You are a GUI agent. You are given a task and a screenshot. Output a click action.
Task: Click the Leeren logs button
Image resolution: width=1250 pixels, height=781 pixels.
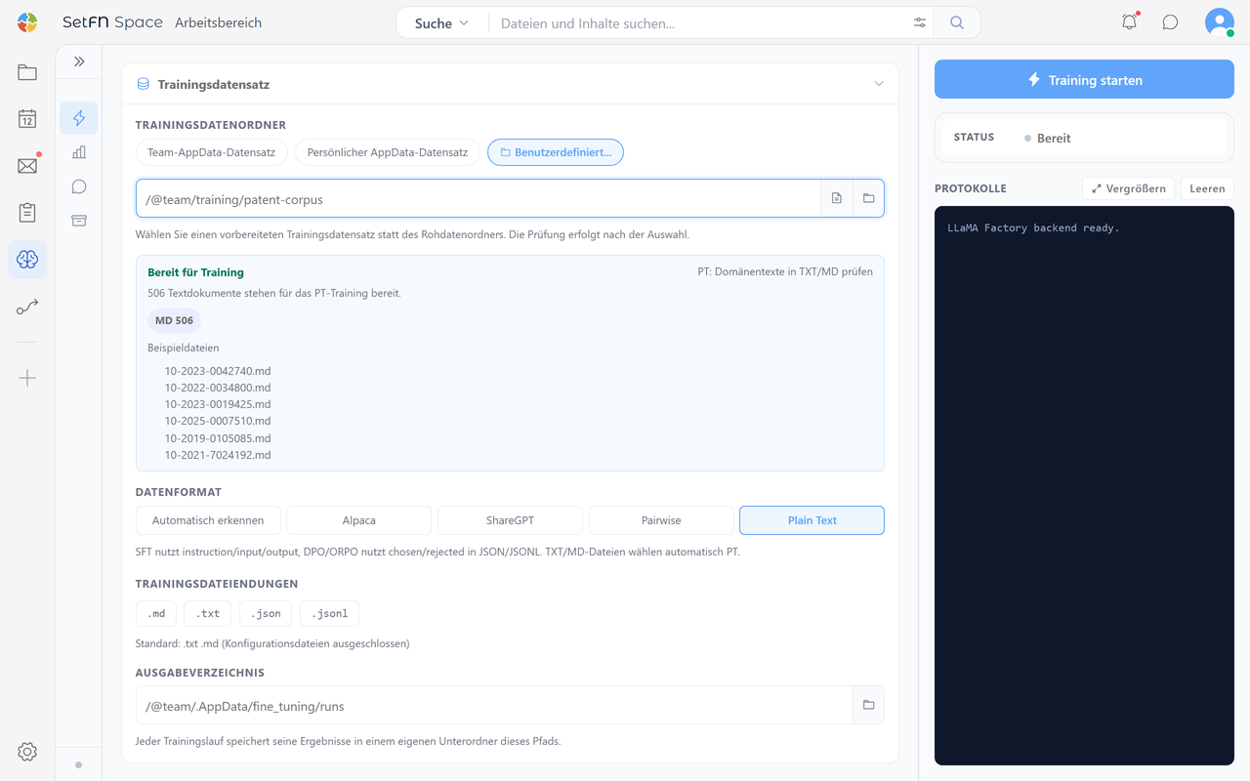point(1207,188)
